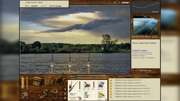Open the backpack icon
The image size is (180, 101).
[49, 81]
